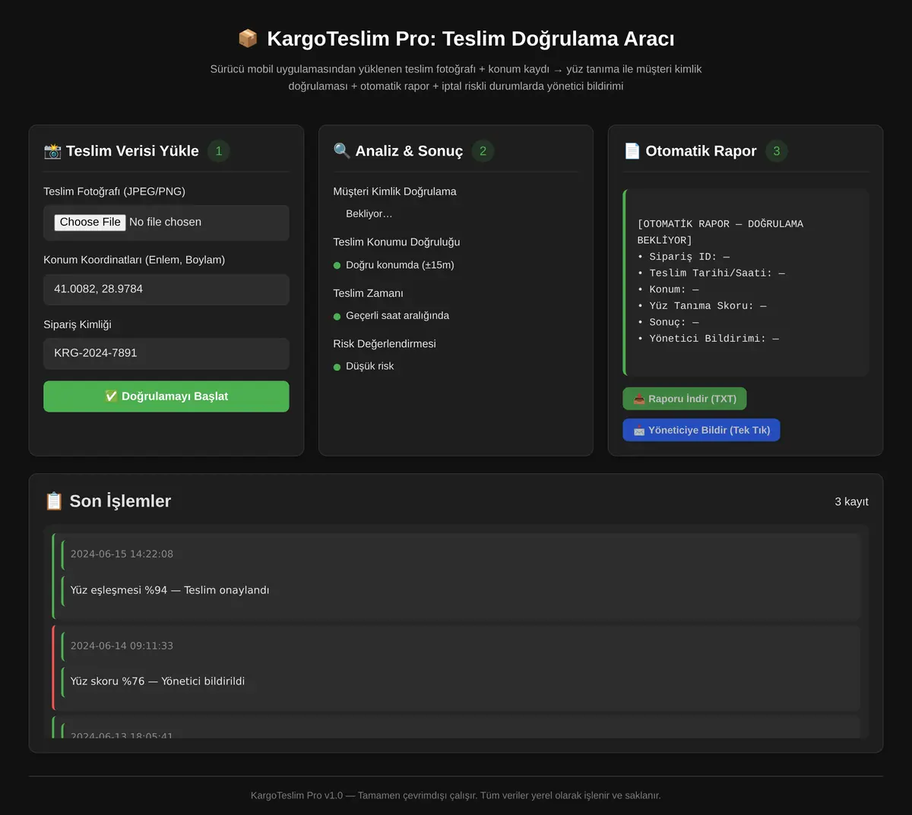Click the '3 kayıt' record count
Screen dimensions: 912x815
[x=851, y=501]
